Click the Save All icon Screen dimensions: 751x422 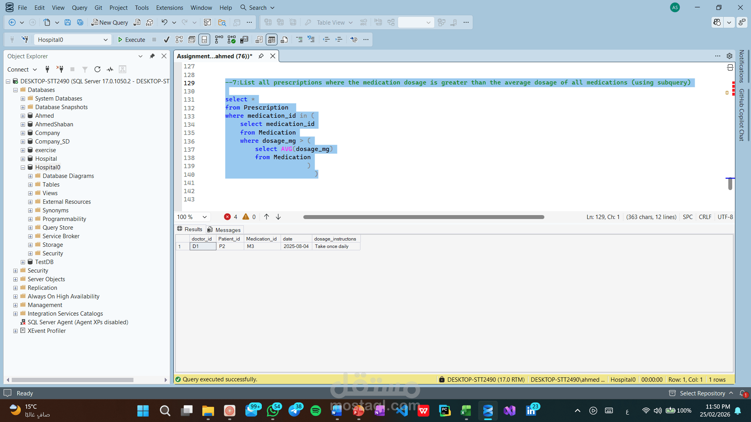[80, 23]
